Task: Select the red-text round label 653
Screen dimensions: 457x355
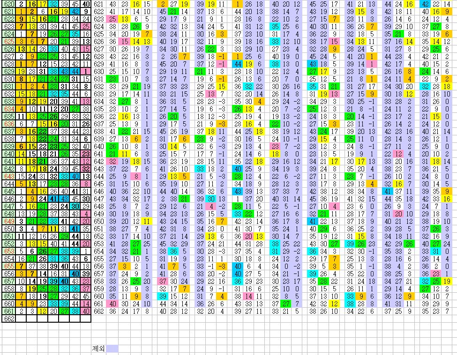Action: pyautogui.click(x=8, y=251)
